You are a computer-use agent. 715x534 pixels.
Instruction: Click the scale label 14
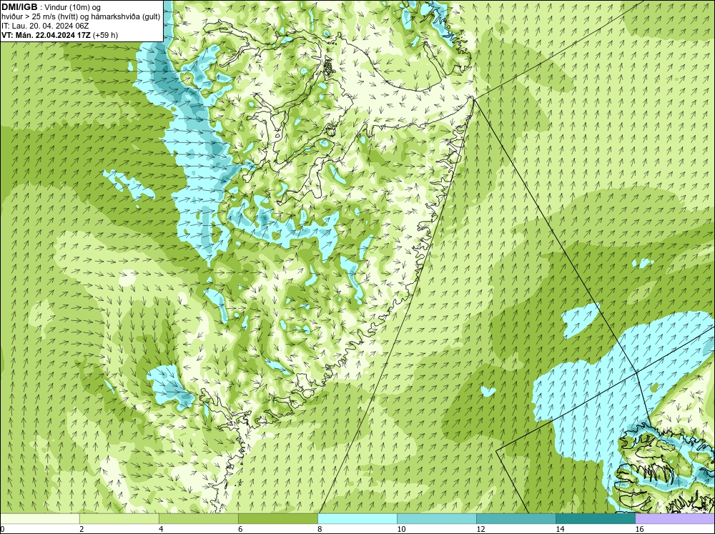coord(560,529)
